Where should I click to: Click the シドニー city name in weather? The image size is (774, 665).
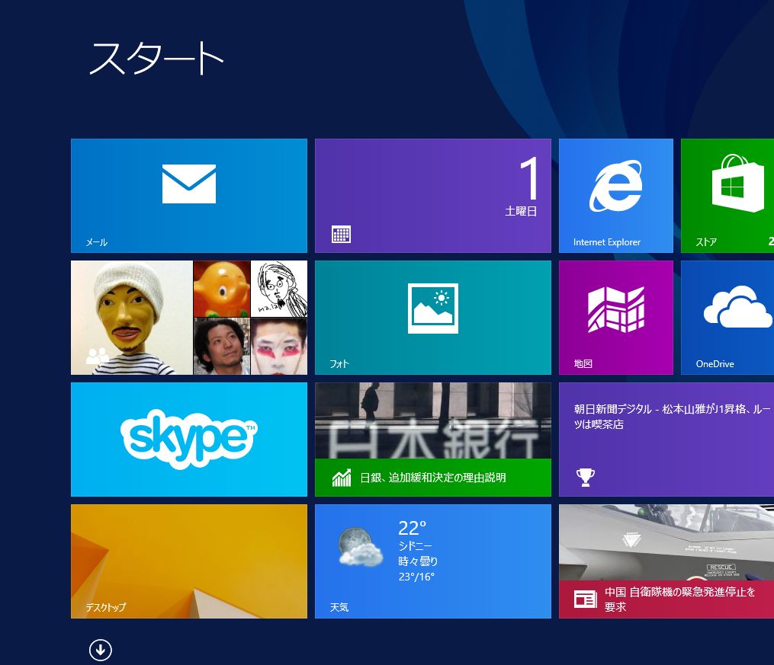point(415,545)
